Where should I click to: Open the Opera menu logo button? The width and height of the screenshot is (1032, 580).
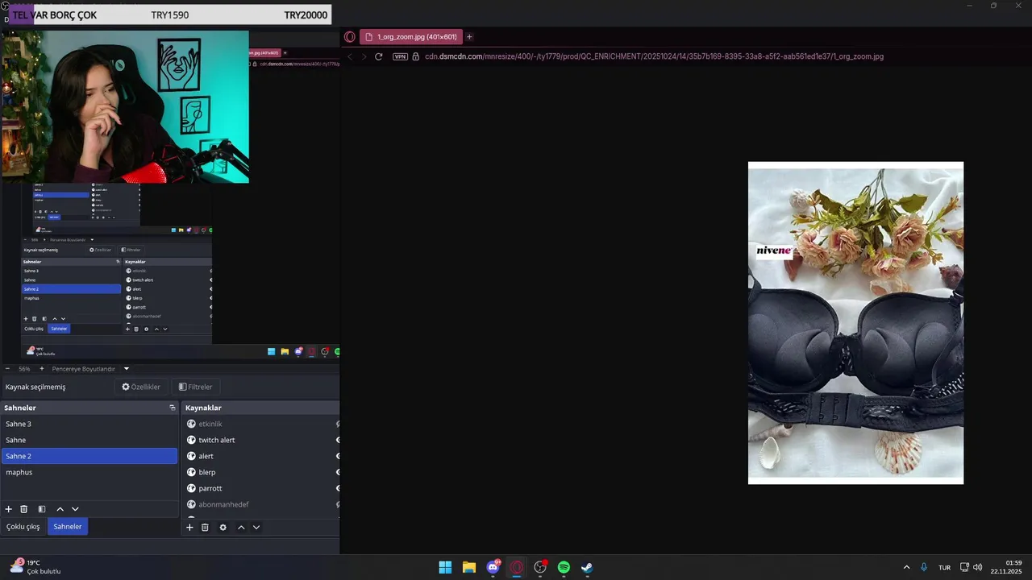pos(350,36)
